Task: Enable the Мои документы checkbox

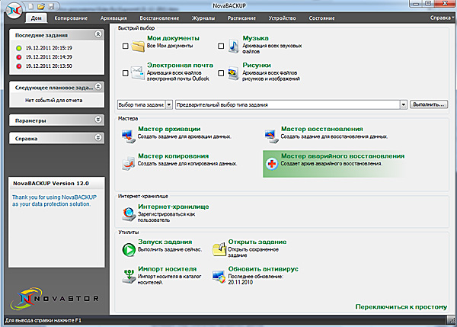Action: pos(125,46)
